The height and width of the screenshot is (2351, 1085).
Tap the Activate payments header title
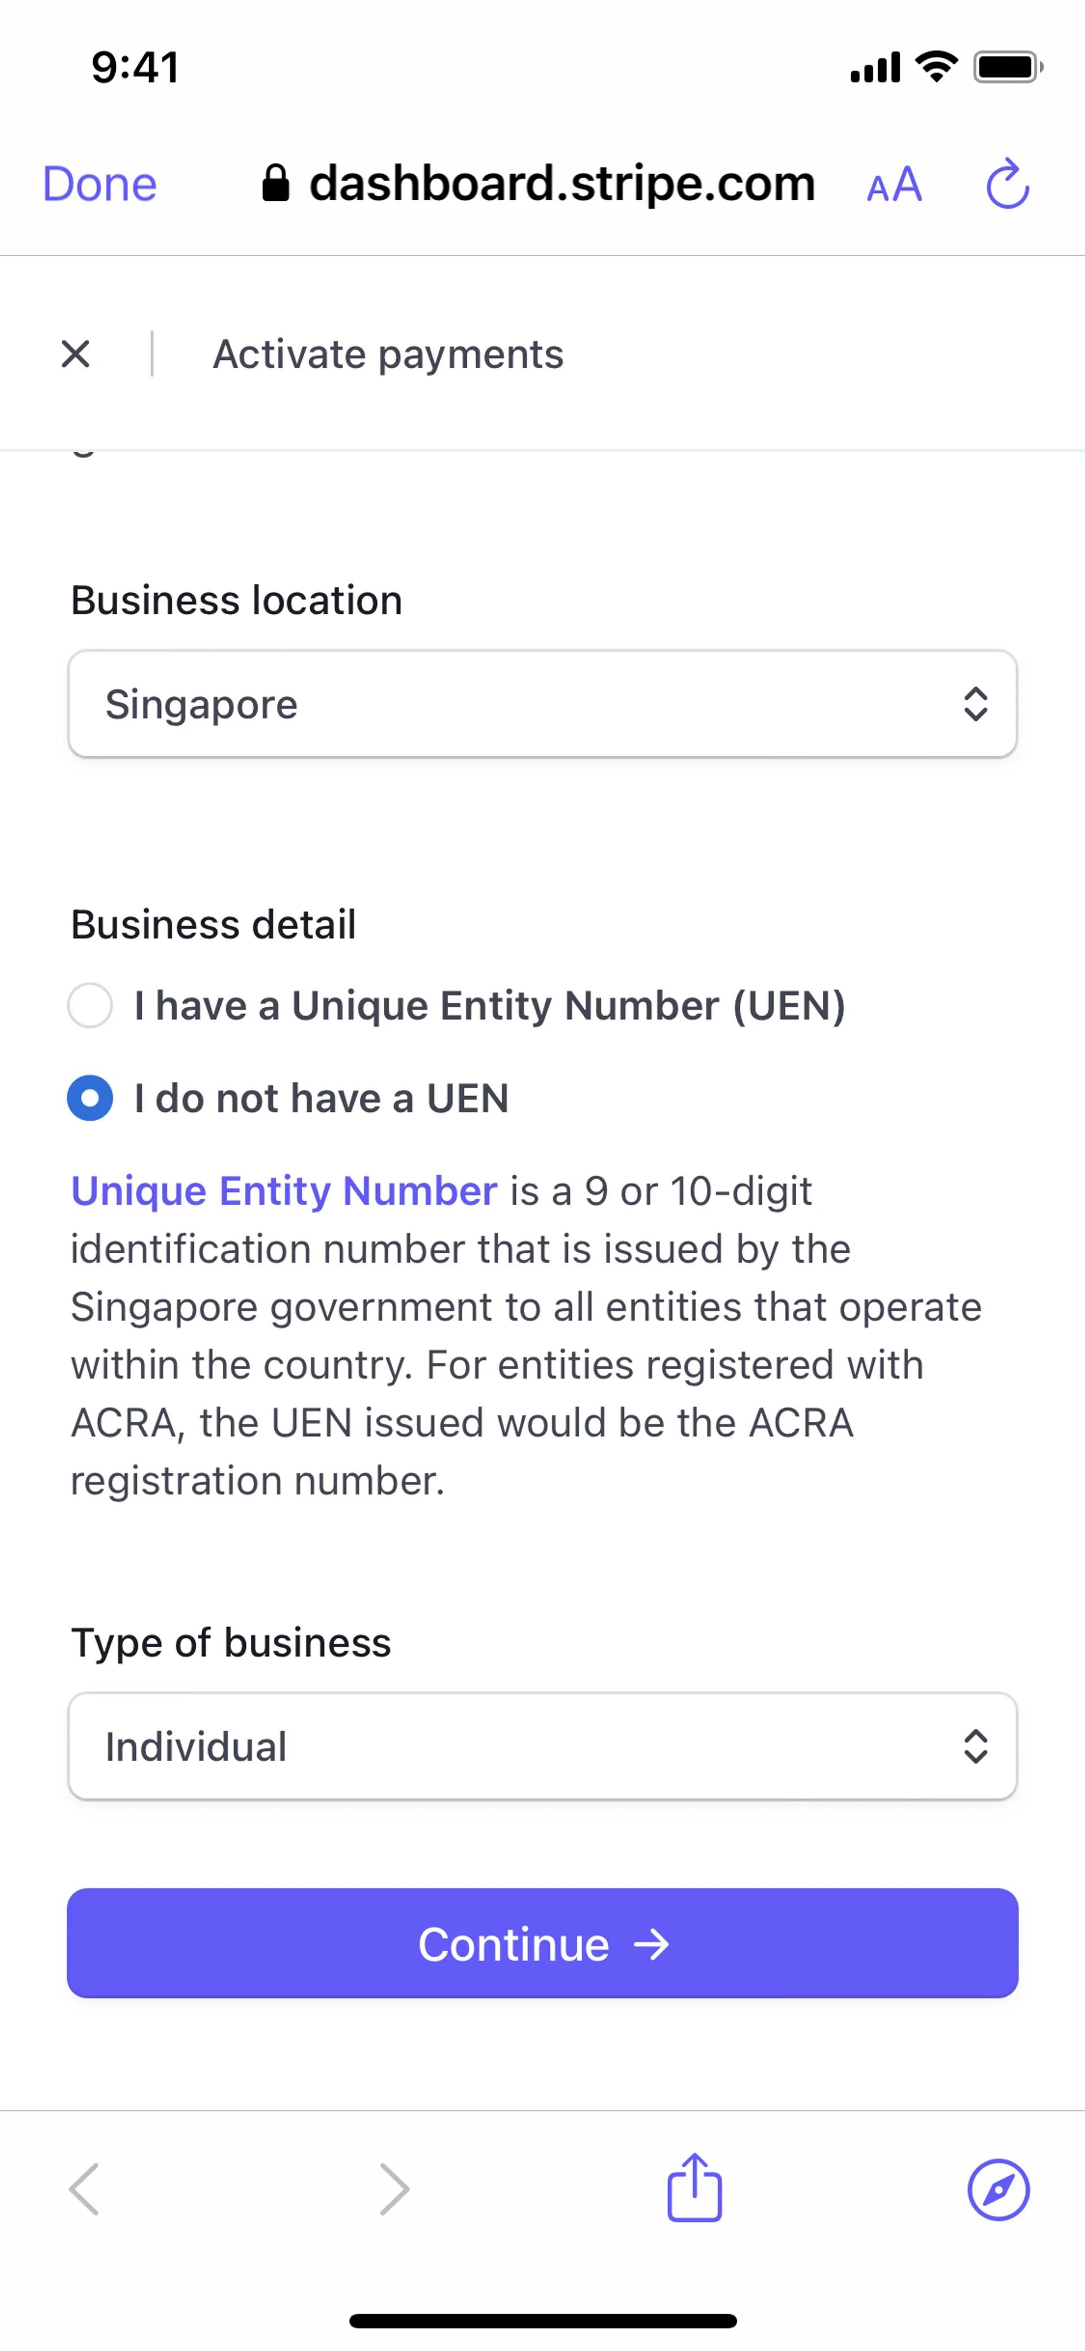coord(388,354)
